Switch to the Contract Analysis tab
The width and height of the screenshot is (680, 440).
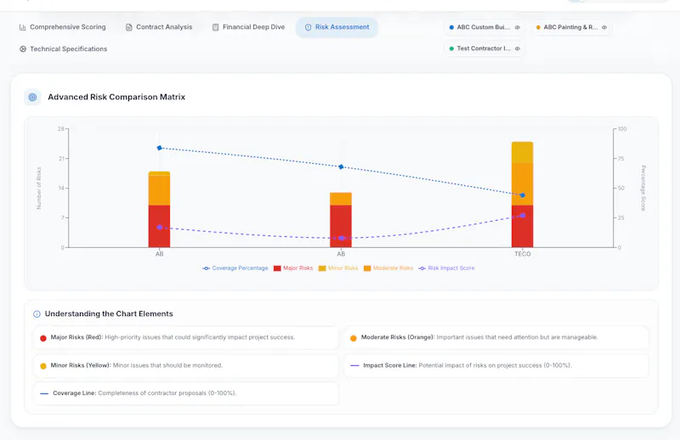[159, 27]
